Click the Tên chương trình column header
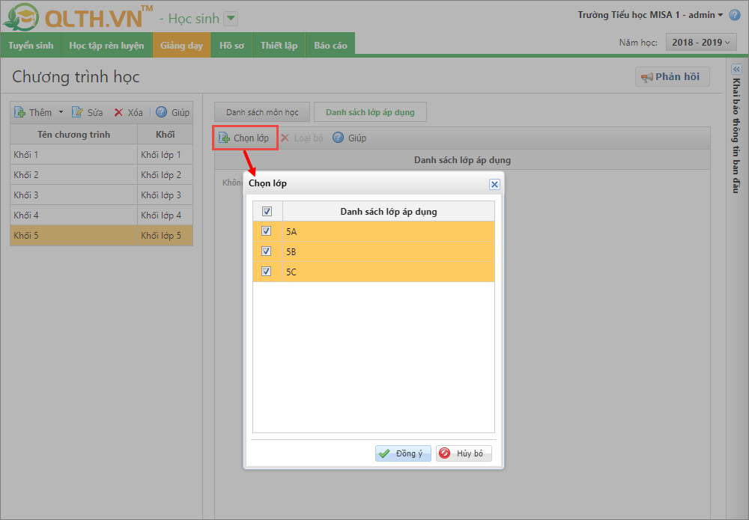 coord(74,135)
